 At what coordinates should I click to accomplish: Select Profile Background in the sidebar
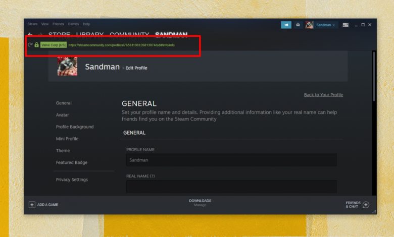(75, 127)
